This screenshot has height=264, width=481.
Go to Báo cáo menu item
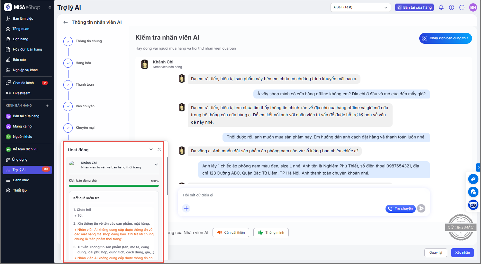[x=19, y=60]
